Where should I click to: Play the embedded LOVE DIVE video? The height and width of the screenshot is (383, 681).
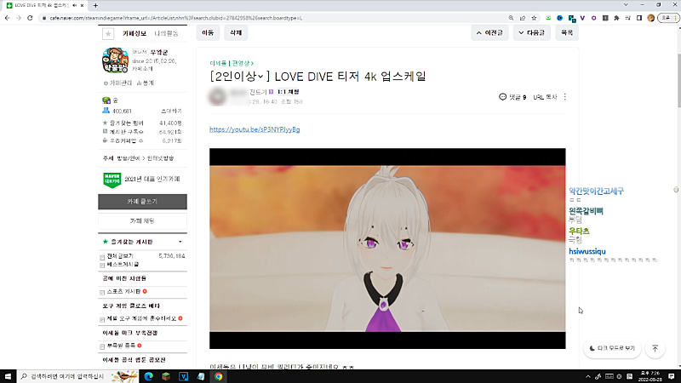coord(387,249)
